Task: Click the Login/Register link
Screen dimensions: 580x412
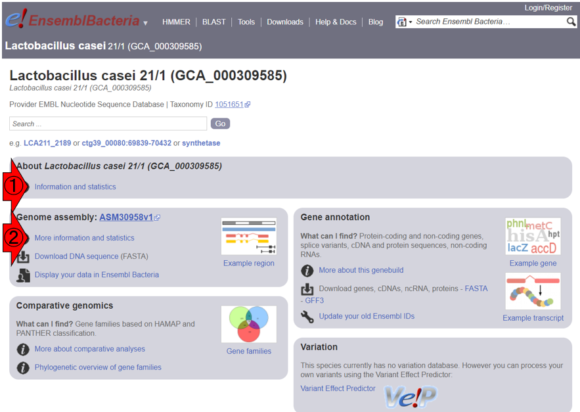Action: point(548,8)
